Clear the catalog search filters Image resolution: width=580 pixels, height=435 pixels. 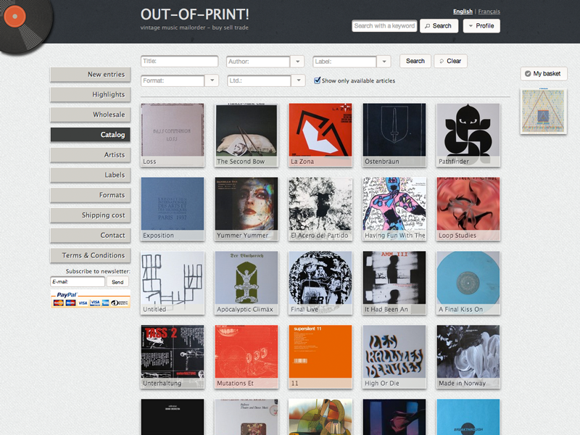(450, 61)
